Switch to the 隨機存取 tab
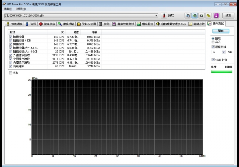The height and width of the screenshot is (167, 239). (197, 24)
